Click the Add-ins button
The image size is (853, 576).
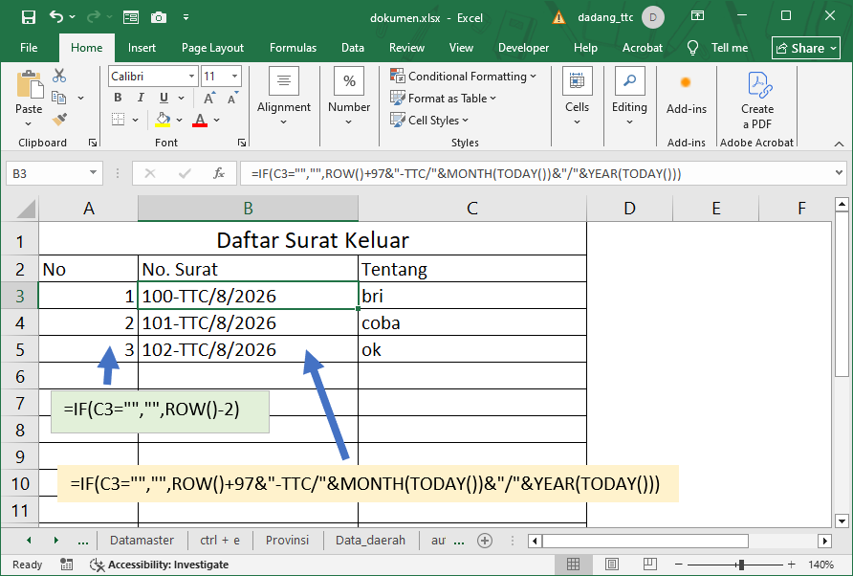pos(686,94)
